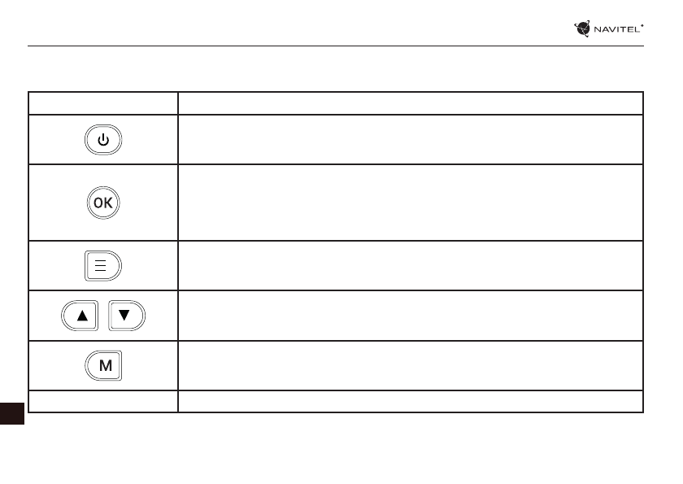Click the empty bottom-right table cell
The height and width of the screenshot is (484, 683).
411,402
